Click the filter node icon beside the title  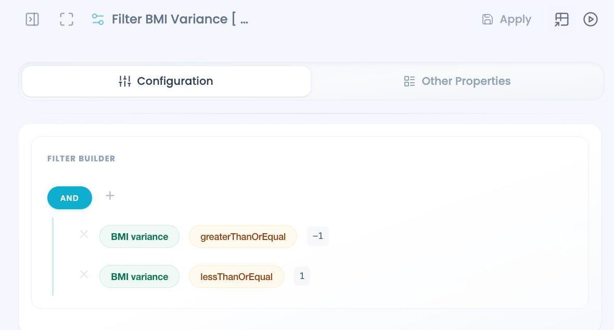(97, 19)
